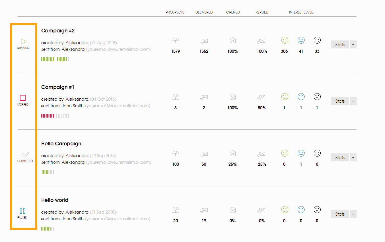The image size is (385, 242).
Task: Click the delivered envelope icon in Hello Campaign
Action: [204, 154]
